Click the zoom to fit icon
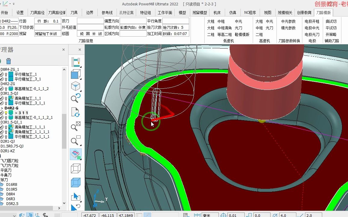This screenshot has height=217, width=348. [76, 126]
